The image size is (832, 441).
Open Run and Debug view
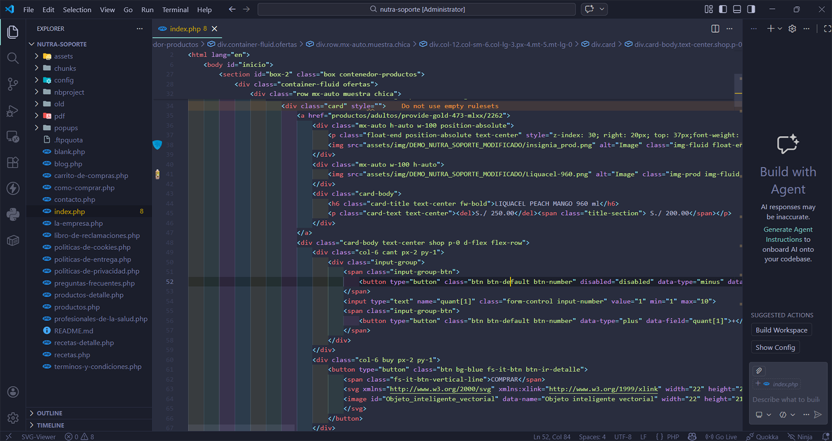click(x=13, y=111)
